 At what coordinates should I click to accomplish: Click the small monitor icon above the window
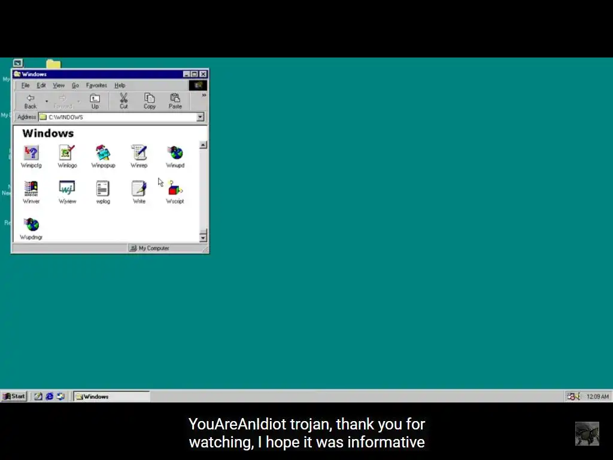click(18, 62)
